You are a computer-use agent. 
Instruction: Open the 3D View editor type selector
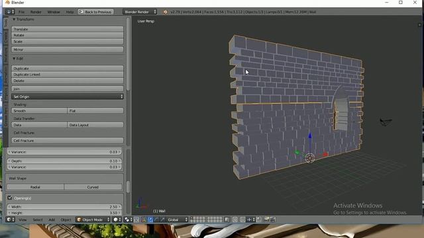coord(11,219)
